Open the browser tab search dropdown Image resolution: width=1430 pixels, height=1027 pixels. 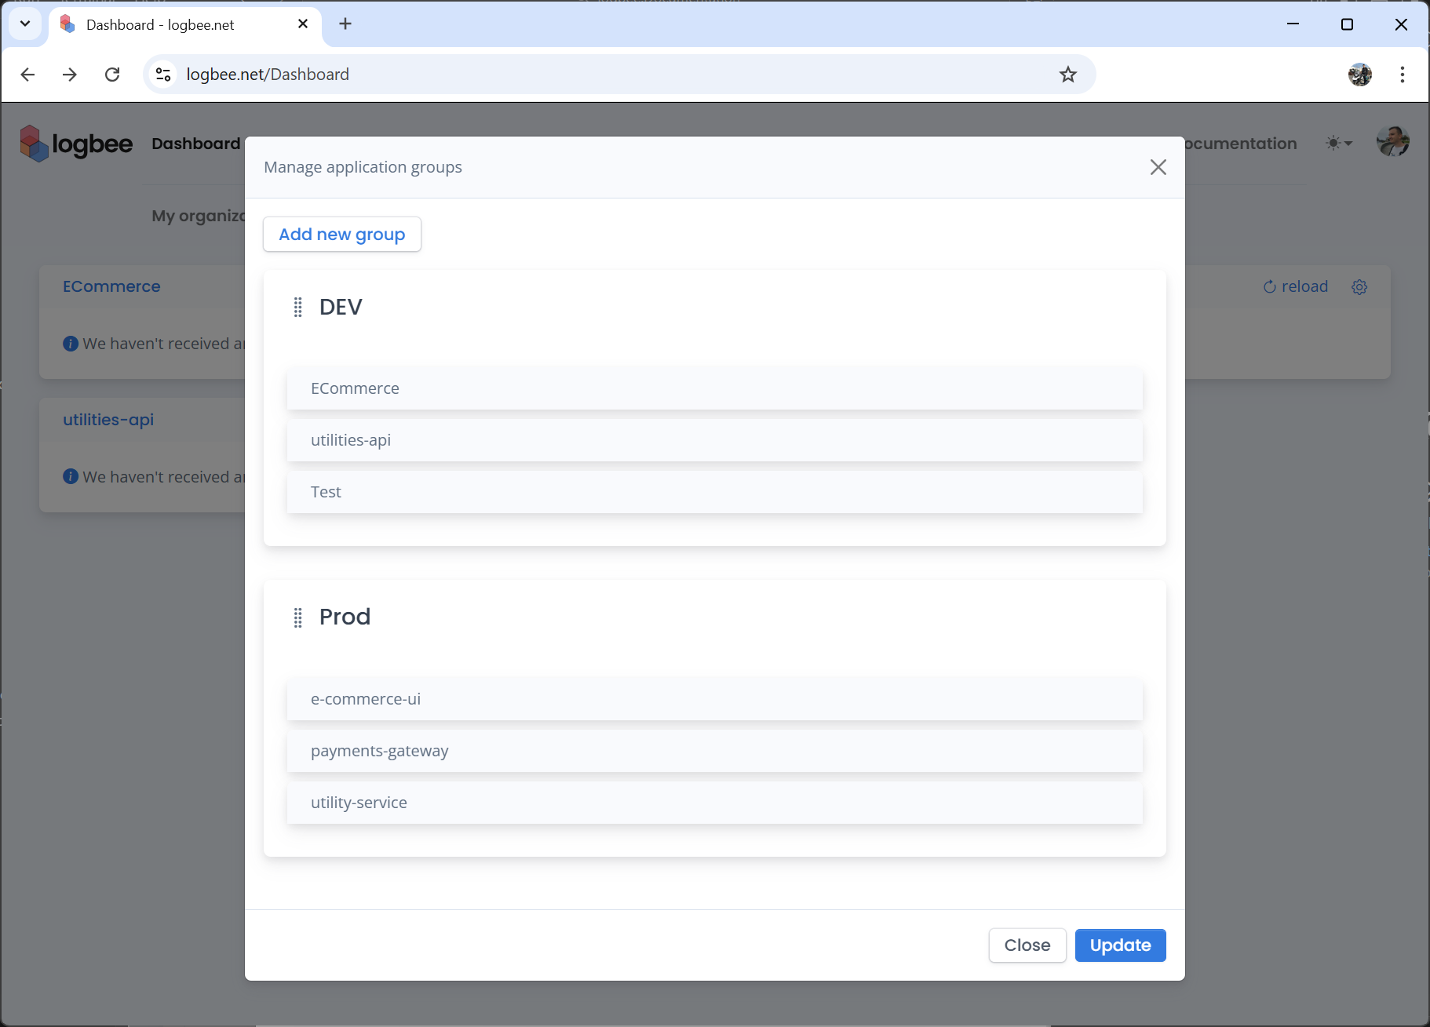tap(24, 24)
